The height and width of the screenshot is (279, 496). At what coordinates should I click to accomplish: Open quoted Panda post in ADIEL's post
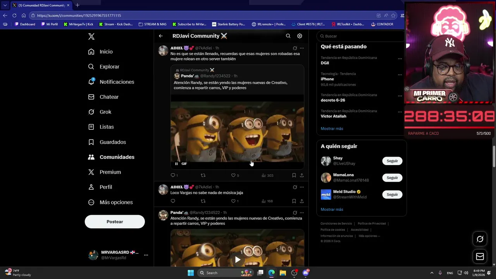coord(237,116)
